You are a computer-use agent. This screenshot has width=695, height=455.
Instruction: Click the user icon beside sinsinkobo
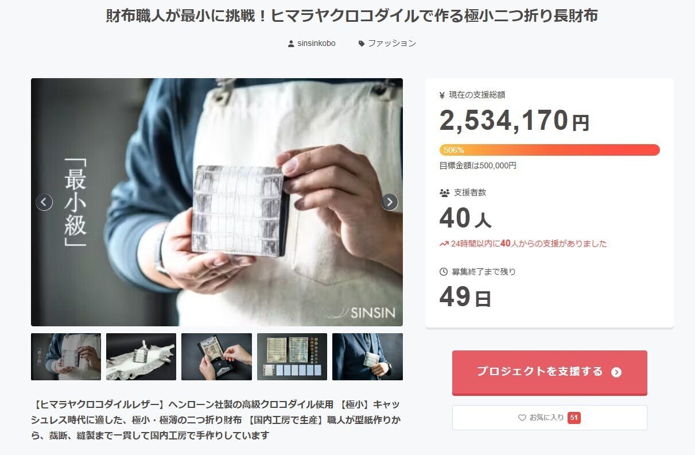(291, 44)
